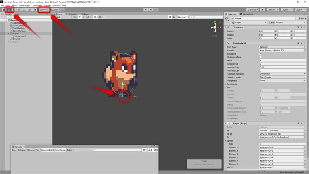Open the Tag dropdown
The image size is (309, 174).
pos(251,22)
